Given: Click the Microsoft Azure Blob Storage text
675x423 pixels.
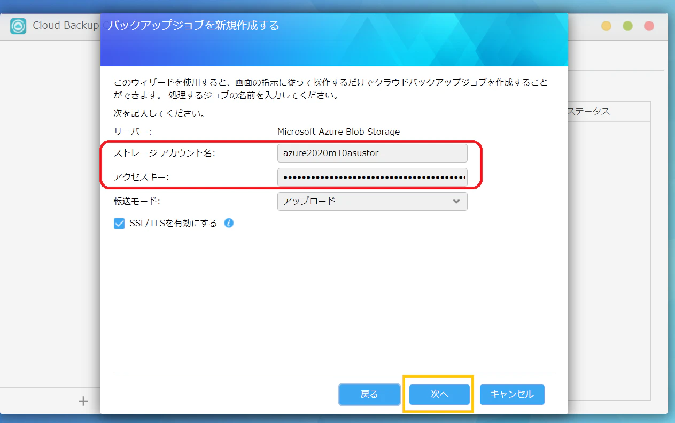Looking at the screenshot, I should [338, 132].
